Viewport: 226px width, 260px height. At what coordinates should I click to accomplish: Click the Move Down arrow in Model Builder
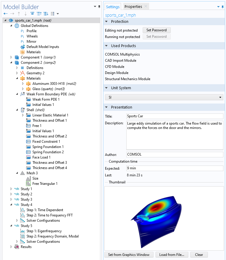[25, 14]
